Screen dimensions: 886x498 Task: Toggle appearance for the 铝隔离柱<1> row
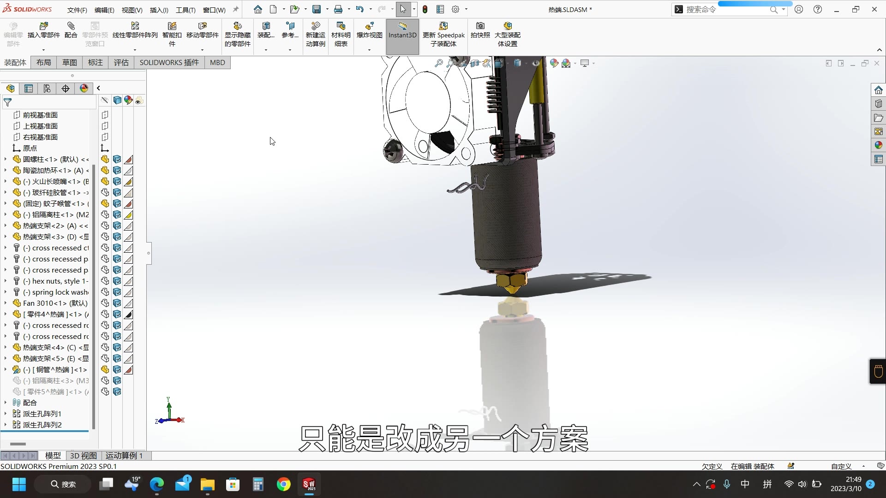pyautogui.click(x=129, y=214)
